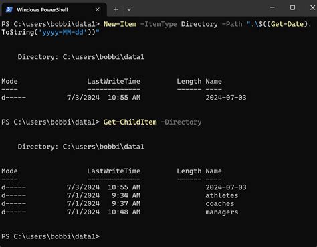Viewport: 317px width, 247px height.
Task: Click the -ItemType parameter text
Action: click(158, 24)
